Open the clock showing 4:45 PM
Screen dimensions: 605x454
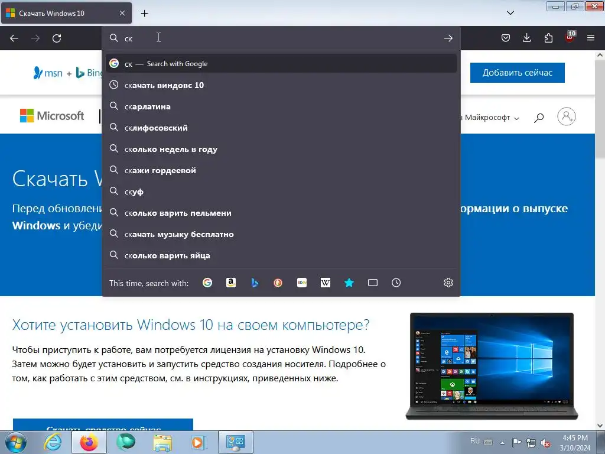(575, 442)
